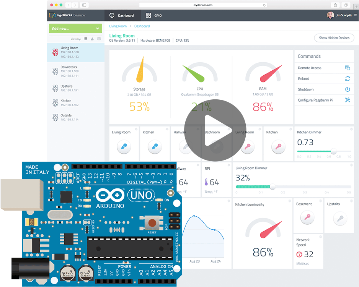The height and width of the screenshot is (287, 359).
Task: Select the Kitchen device in the sidebar
Action: click(x=76, y=103)
